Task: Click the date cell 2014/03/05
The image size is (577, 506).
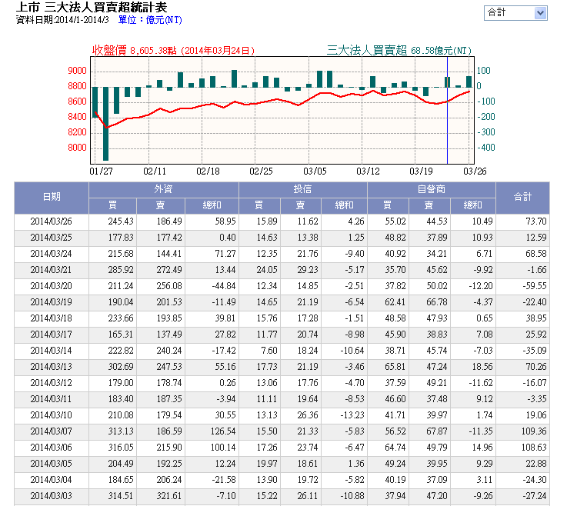Action: [51, 464]
